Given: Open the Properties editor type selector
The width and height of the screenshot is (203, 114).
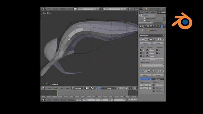Looking at the screenshot, I should click(x=141, y=26).
